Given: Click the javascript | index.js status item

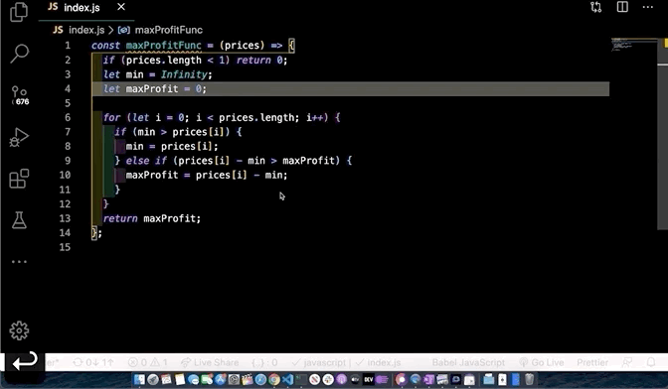Looking at the screenshot, I should 346,362.
